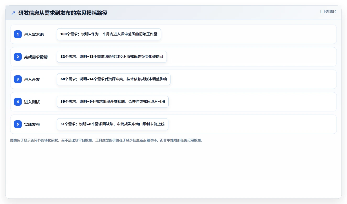Click the box starting with 100个需求

(109, 34)
